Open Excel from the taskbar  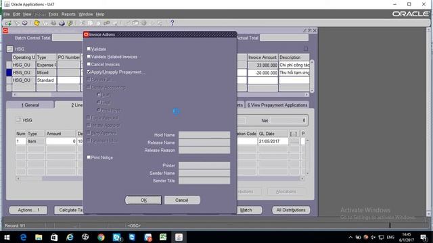(x=163, y=237)
